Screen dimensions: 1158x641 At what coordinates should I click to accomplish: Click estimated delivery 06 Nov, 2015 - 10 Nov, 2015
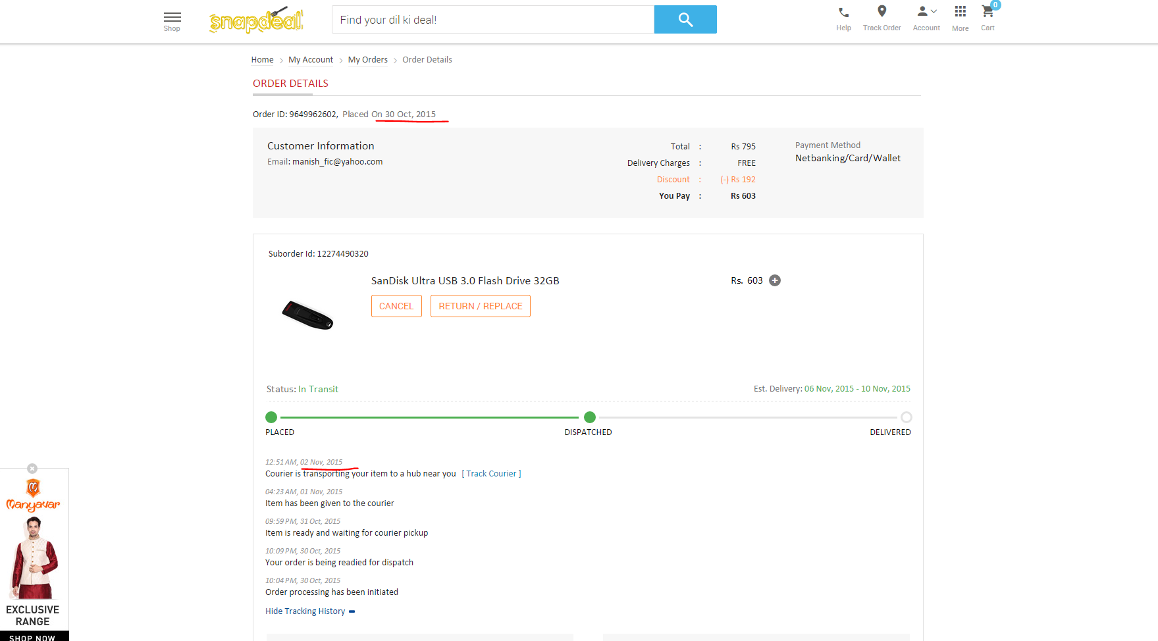tap(857, 389)
